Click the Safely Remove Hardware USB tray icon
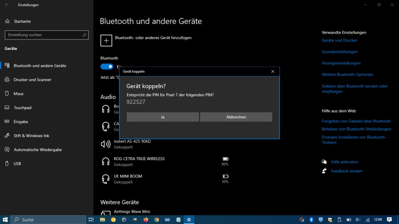The height and width of the screenshot is (224, 399). [339, 220]
